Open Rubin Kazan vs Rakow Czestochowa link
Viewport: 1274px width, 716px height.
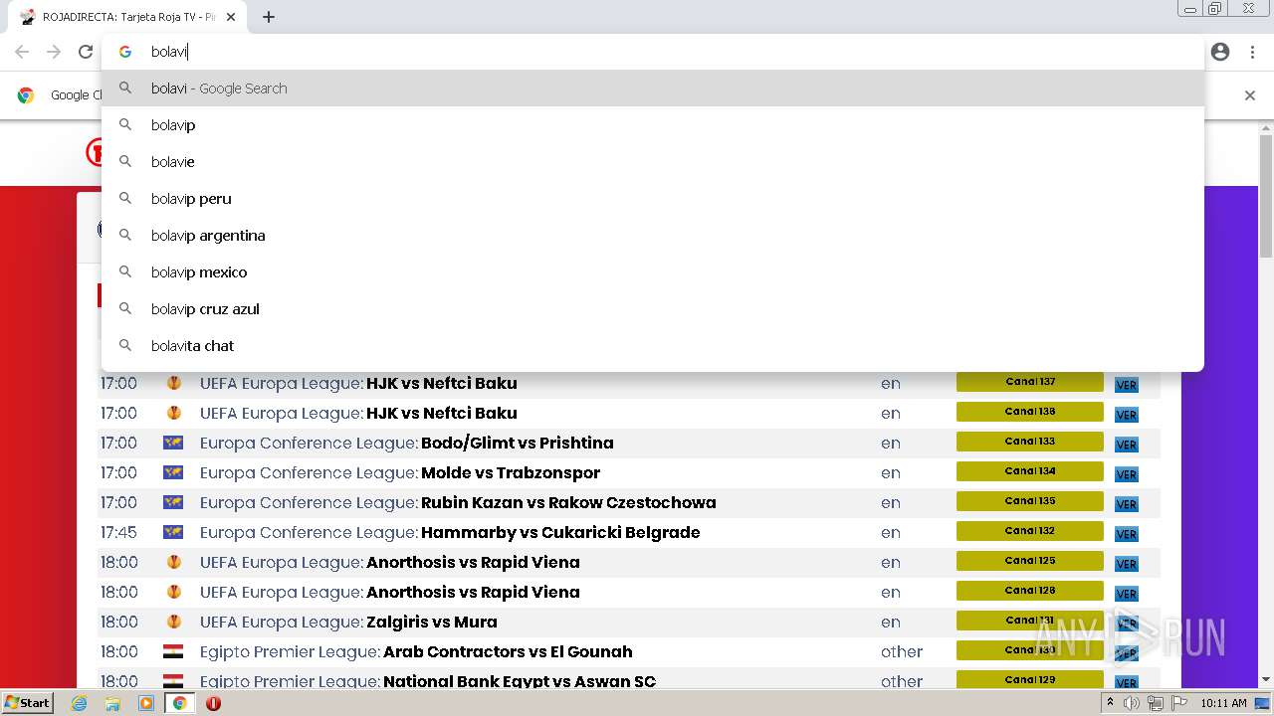568,502
